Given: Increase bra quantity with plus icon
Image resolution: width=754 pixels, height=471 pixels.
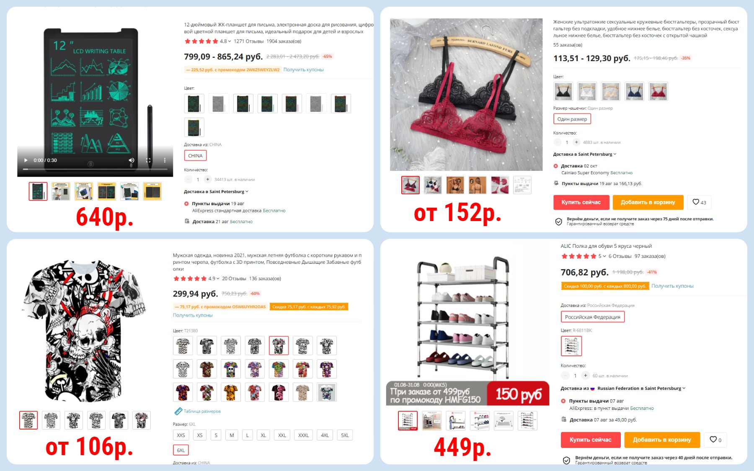Looking at the screenshot, I should pos(576,142).
